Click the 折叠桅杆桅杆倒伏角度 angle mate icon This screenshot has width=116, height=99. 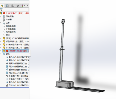(7, 76)
